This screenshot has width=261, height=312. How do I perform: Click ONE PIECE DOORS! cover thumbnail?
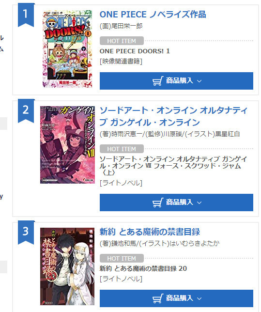click(67, 49)
